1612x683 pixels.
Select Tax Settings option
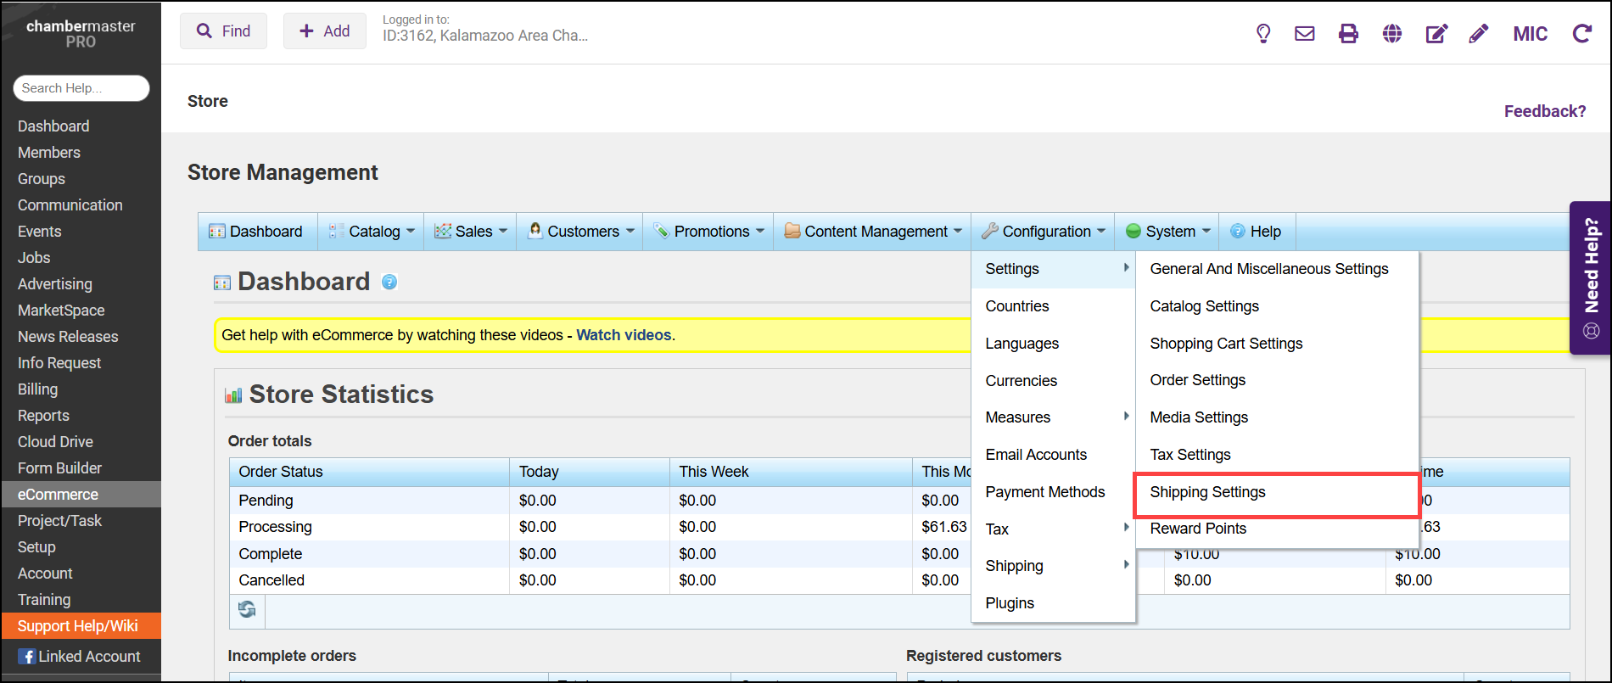tap(1189, 455)
